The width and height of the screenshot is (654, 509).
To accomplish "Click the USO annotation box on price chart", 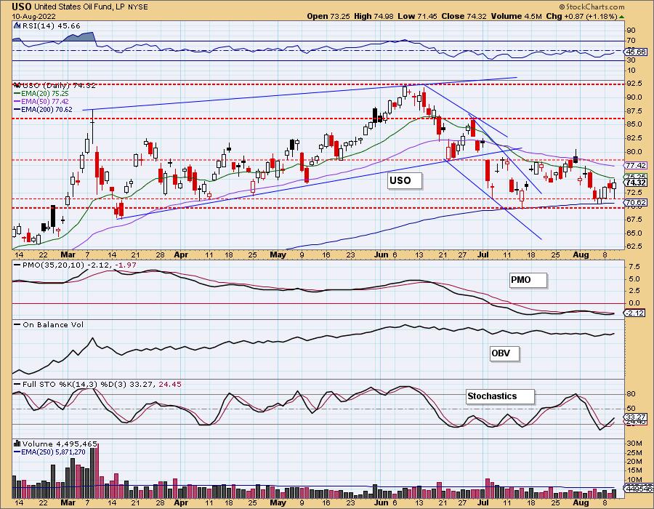I will pyautogui.click(x=404, y=180).
